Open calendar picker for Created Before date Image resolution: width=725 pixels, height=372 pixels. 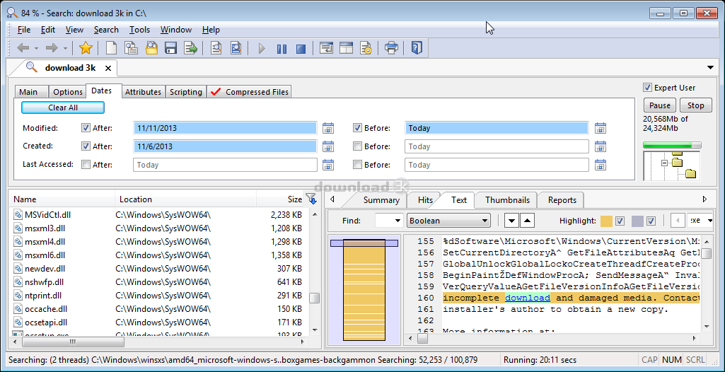point(601,147)
